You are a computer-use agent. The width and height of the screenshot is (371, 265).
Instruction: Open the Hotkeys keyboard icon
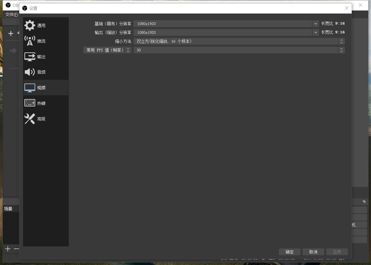click(30, 103)
